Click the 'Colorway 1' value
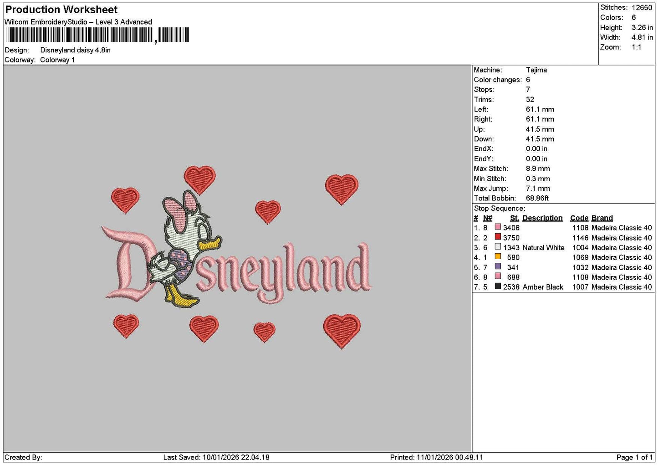The height and width of the screenshot is (465, 658). [x=57, y=60]
